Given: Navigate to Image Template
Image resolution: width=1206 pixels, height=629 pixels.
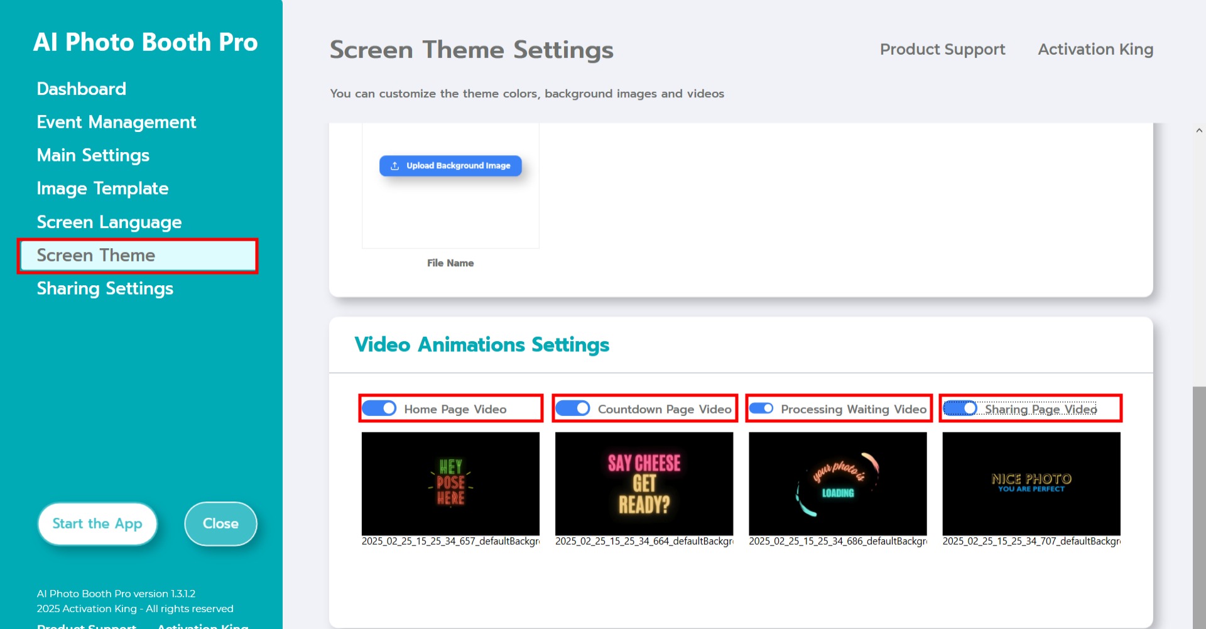Looking at the screenshot, I should click(102, 189).
